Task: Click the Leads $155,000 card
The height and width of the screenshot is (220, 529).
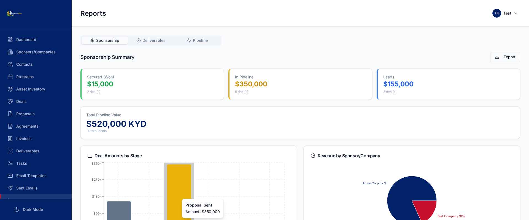Action: click(448, 84)
